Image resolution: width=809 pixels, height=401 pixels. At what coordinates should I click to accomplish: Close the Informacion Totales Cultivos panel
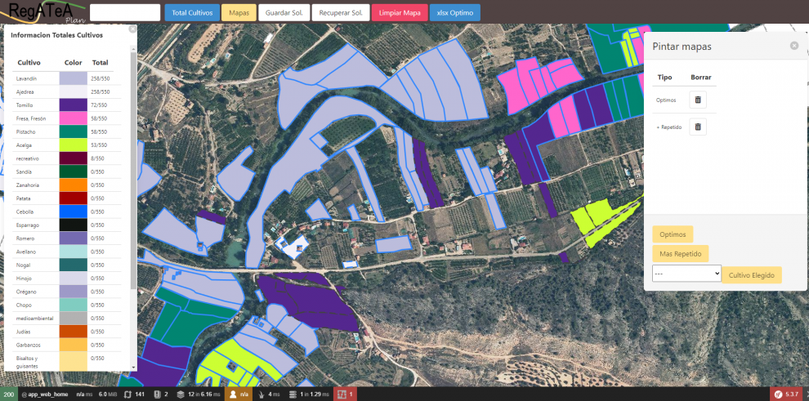[132, 29]
